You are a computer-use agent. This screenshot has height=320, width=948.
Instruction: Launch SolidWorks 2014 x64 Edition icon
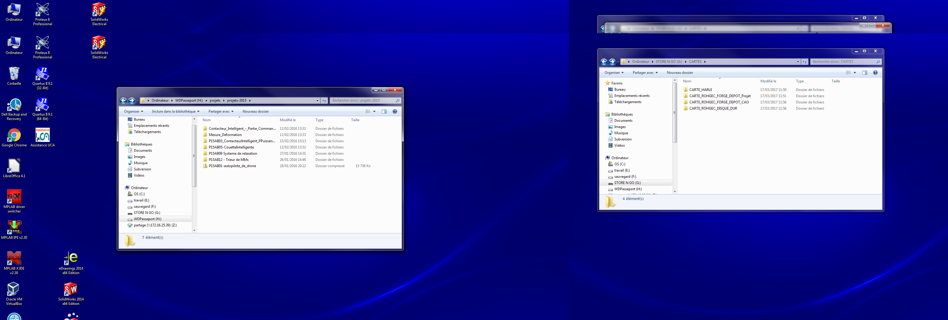(x=71, y=294)
